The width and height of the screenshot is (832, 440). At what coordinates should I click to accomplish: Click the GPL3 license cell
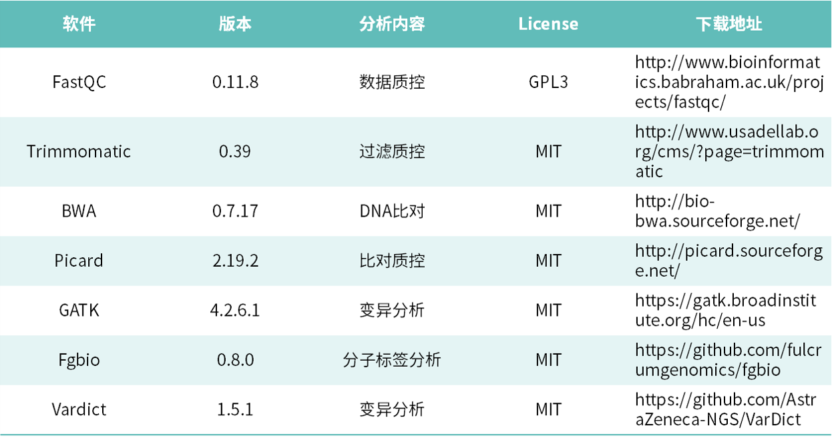[548, 82]
